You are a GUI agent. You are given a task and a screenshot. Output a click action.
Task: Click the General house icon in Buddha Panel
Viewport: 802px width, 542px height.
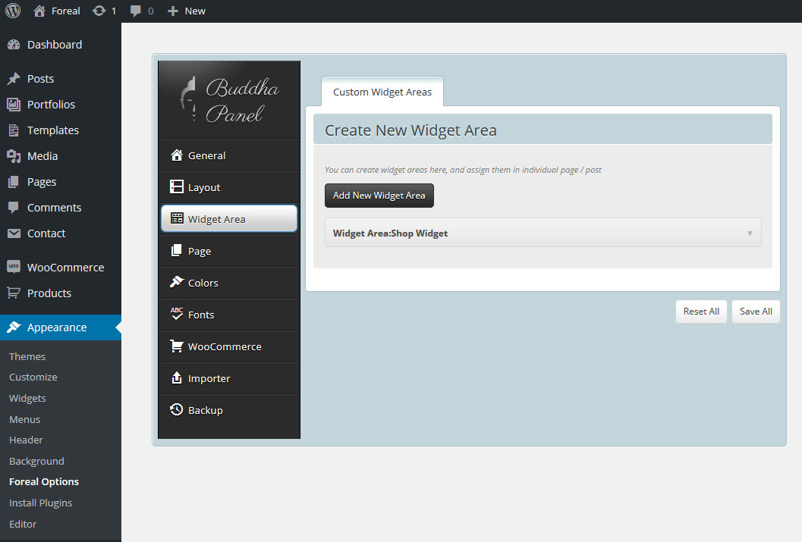(x=177, y=155)
